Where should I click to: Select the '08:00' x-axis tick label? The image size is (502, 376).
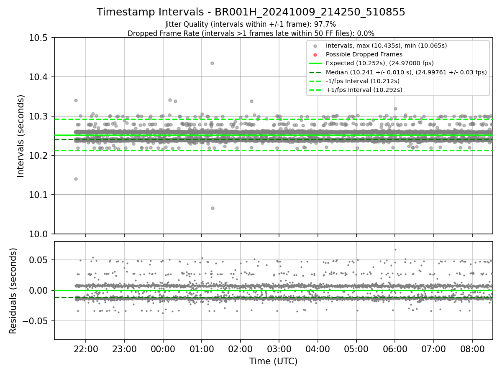pyautogui.click(x=472, y=348)
